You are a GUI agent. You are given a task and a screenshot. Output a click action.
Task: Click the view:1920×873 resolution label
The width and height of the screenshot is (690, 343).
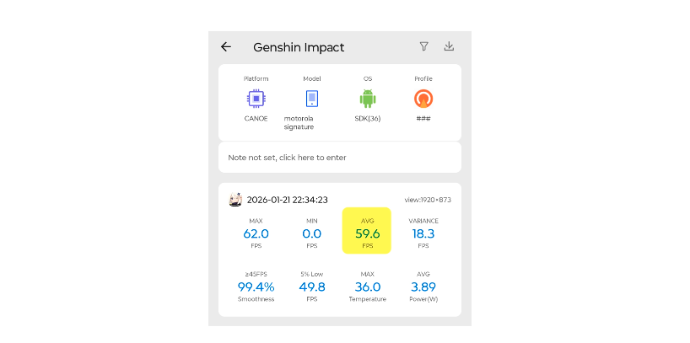427,200
